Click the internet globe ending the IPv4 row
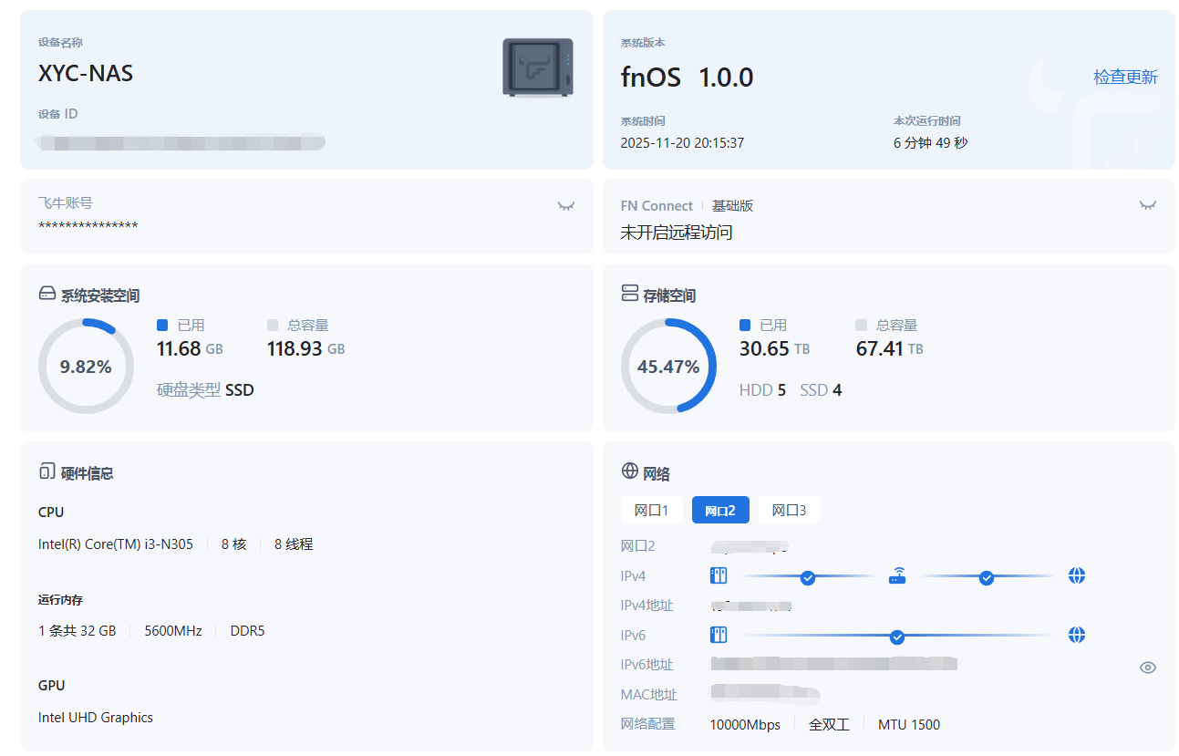The width and height of the screenshot is (1179, 756). point(1077,575)
